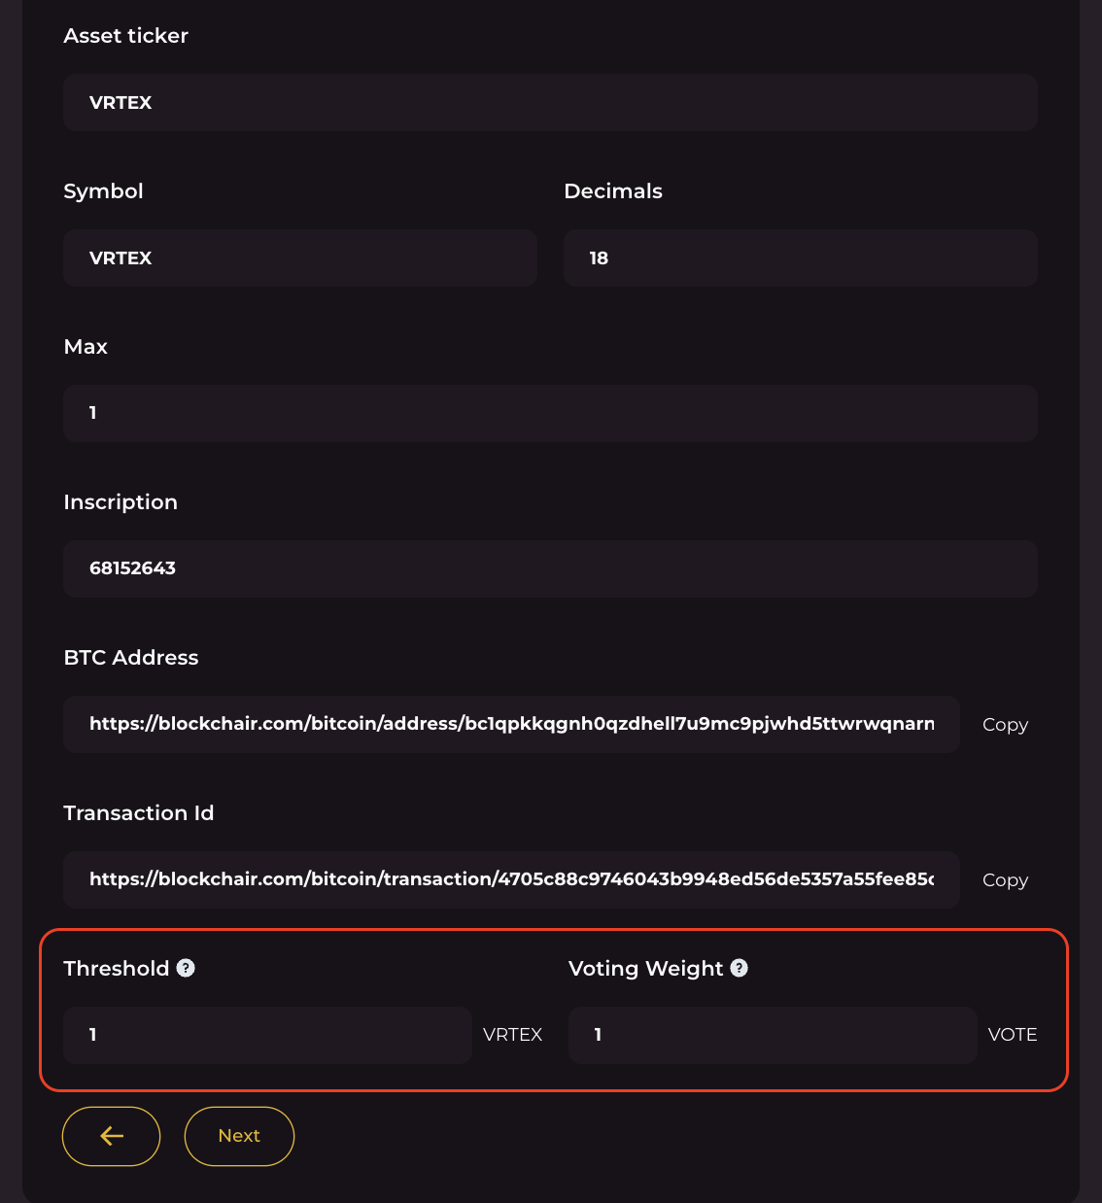Screen dimensions: 1102x1203
Task: Select the Max field showing 1
Action: tap(550, 413)
